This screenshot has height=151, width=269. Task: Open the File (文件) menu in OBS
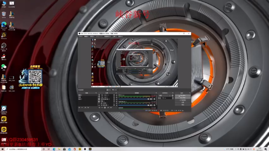(81, 36)
